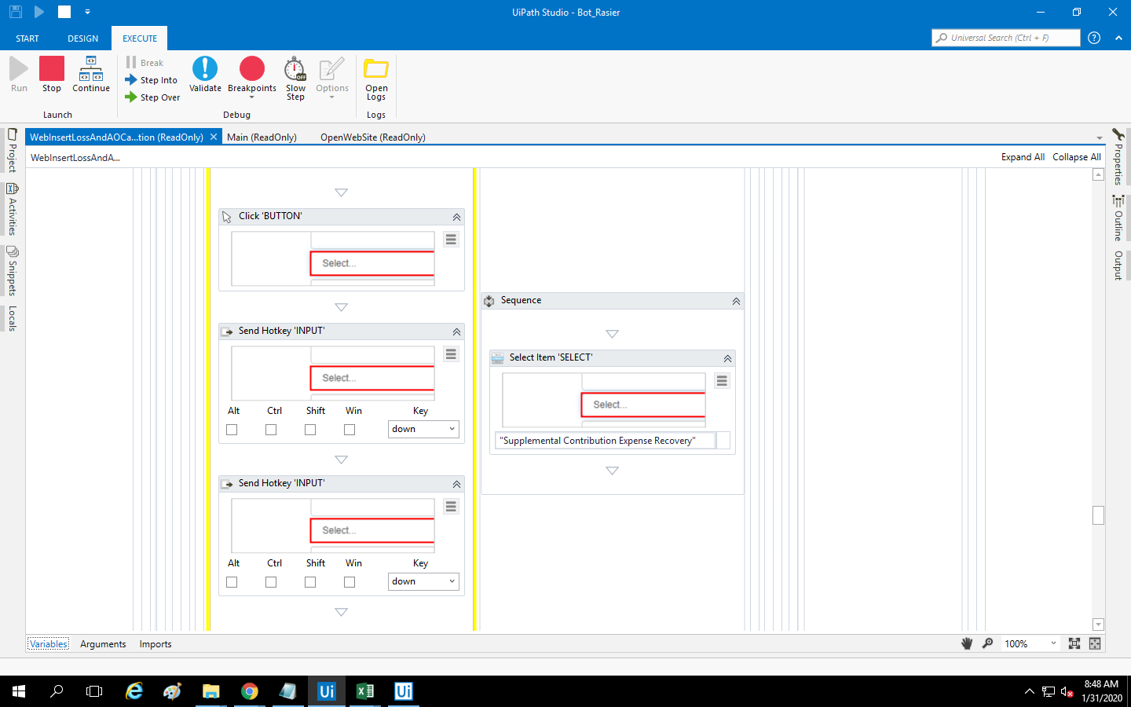Open the help question mark icon
This screenshot has width=1131, height=707.
pyautogui.click(x=1094, y=38)
